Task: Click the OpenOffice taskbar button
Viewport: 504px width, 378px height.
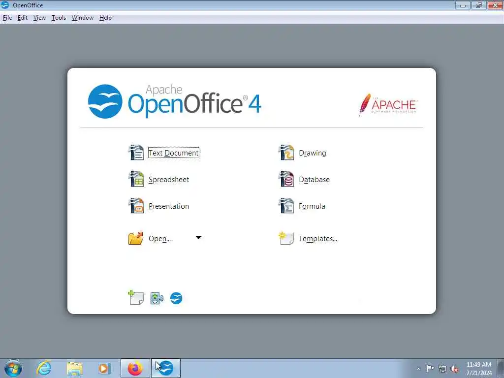Action: (x=166, y=368)
